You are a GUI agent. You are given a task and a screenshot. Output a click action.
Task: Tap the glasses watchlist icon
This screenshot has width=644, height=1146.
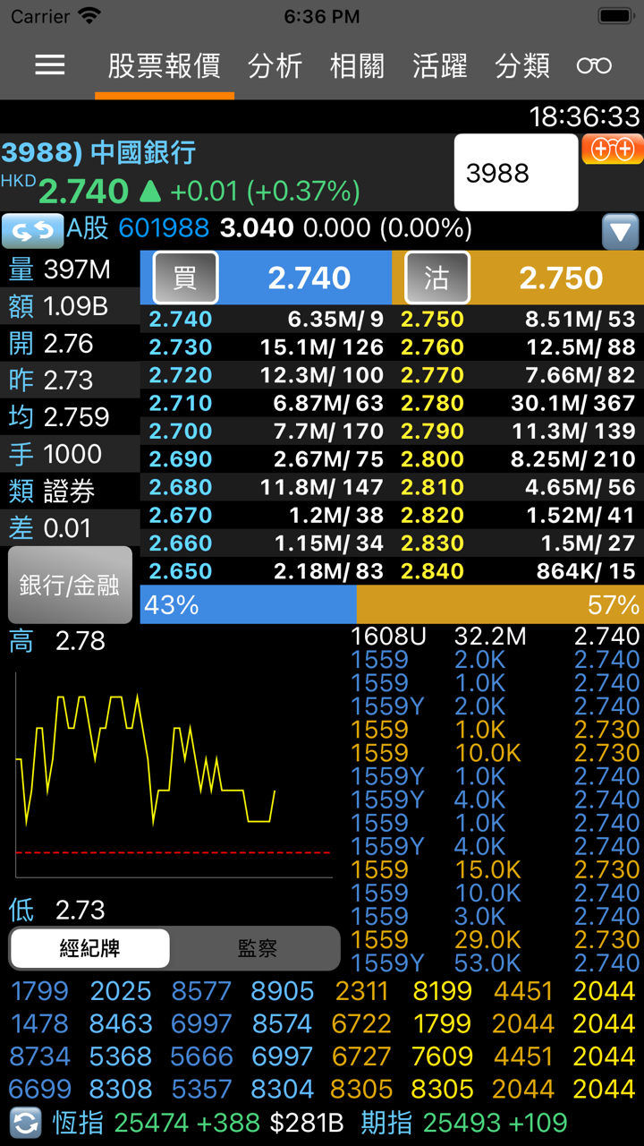click(594, 65)
